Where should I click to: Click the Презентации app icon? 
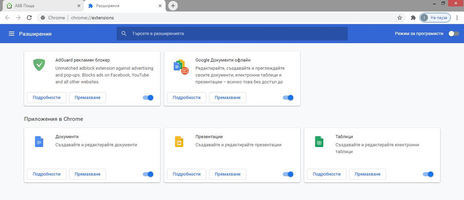[179, 142]
